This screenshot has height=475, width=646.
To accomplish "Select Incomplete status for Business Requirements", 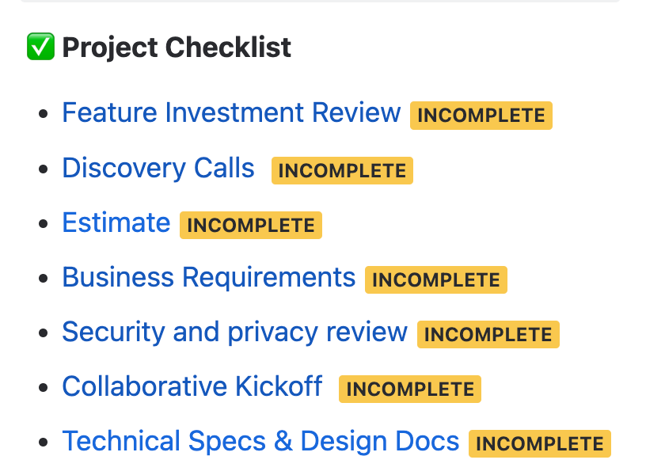I will (x=436, y=280).
